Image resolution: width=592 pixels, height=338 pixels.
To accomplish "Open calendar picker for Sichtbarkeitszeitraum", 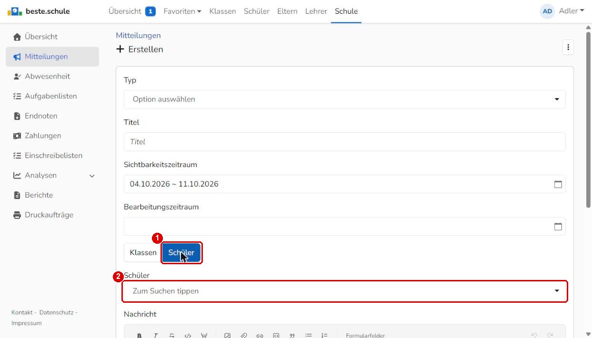I will click(x=558, y=184).
